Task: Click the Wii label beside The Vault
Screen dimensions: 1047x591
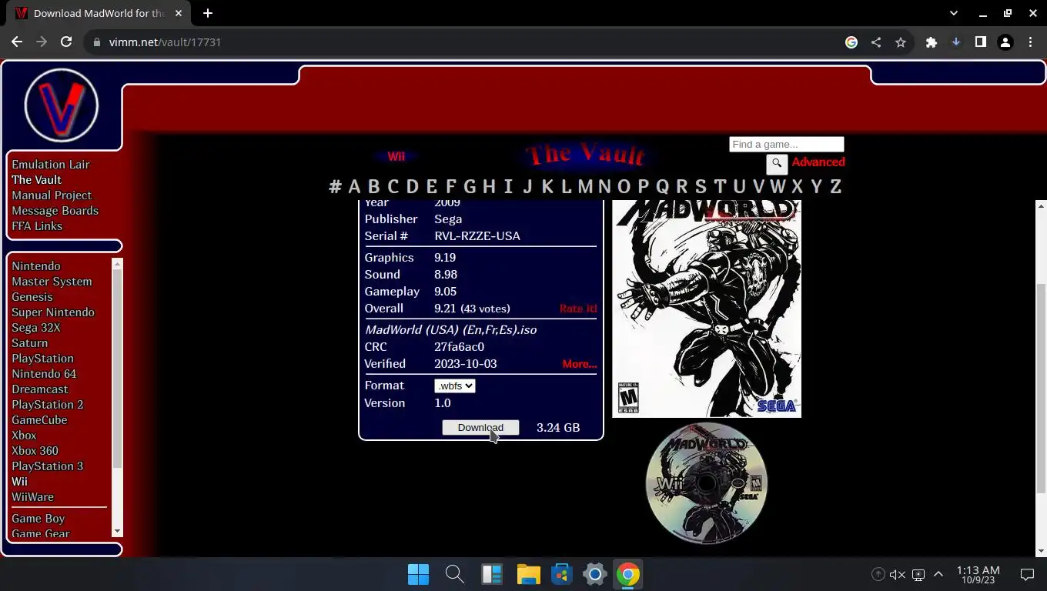Action: (396, 157)
